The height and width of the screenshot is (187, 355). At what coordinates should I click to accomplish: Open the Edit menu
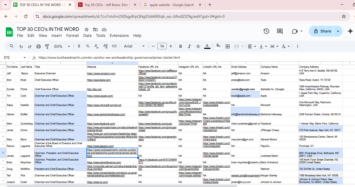(x=31, y=35)
